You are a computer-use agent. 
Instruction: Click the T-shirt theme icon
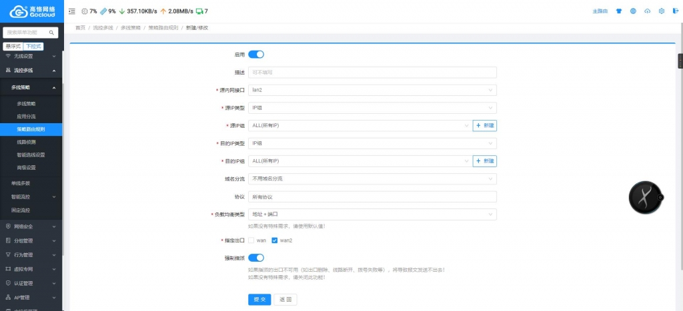(618, 11)
